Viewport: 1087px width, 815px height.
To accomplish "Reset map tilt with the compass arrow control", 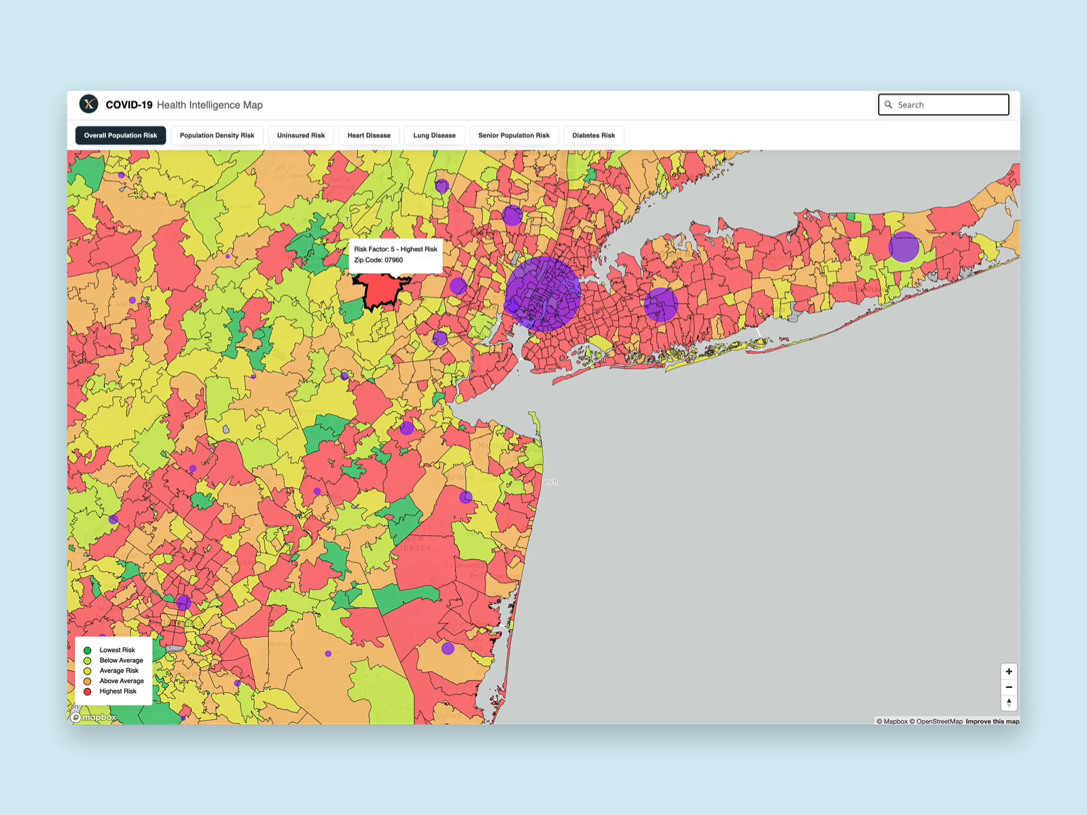I will [x=1008, y=703].
